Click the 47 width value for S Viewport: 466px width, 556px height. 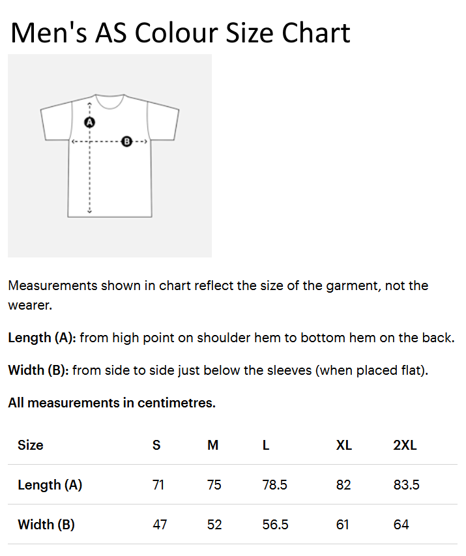tap(160, 525)
